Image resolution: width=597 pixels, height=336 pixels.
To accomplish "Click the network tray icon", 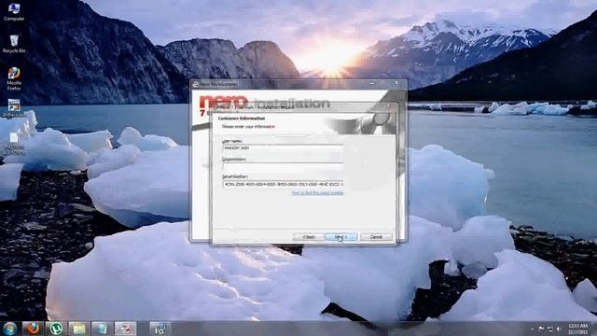I will point(550,329).
